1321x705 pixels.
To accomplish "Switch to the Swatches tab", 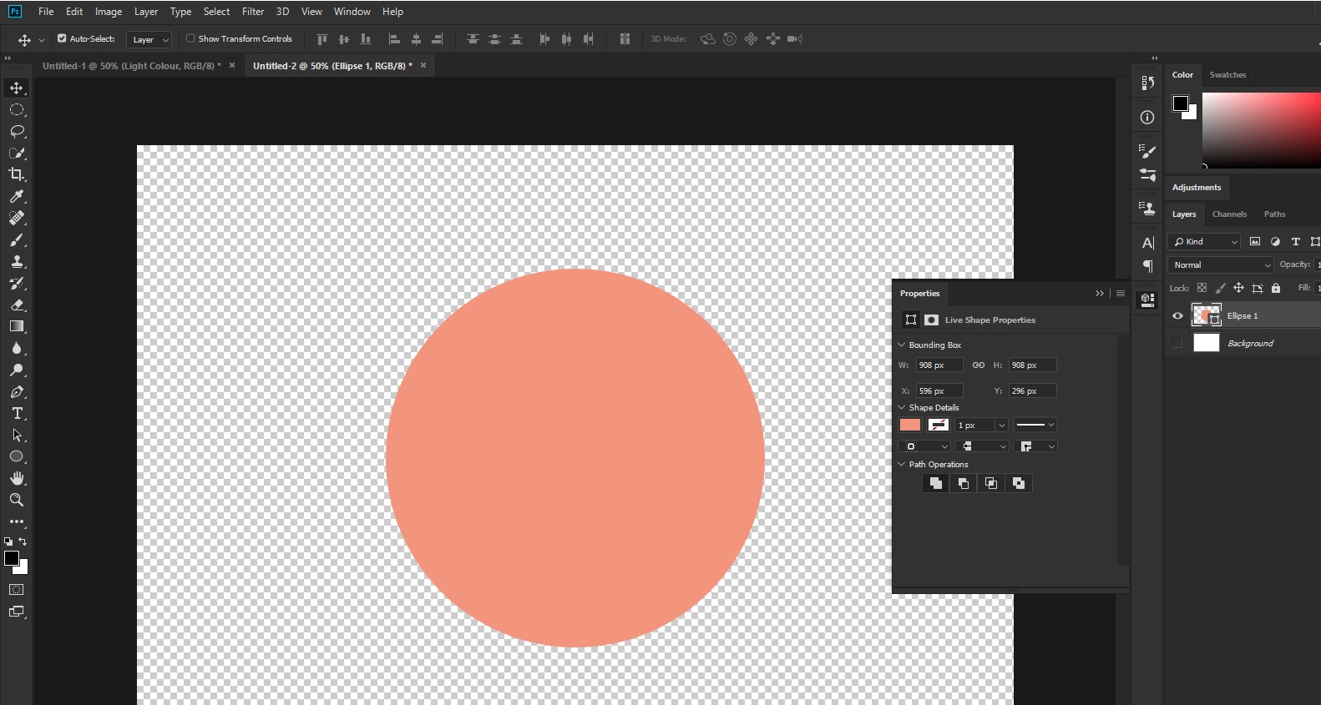I will 1227,75.
